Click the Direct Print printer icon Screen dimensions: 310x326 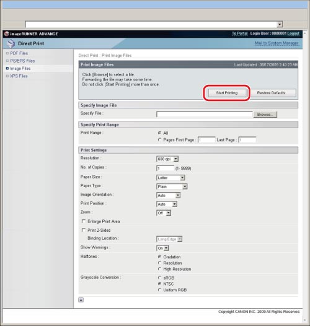[11, 43]
